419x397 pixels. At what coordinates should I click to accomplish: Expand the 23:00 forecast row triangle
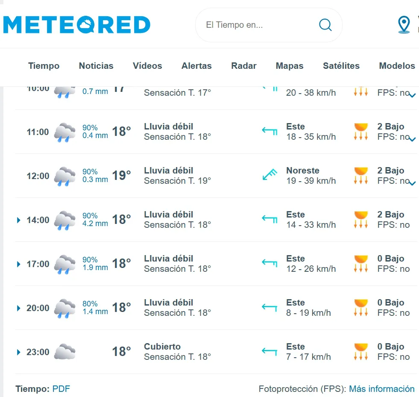[19, 352]
